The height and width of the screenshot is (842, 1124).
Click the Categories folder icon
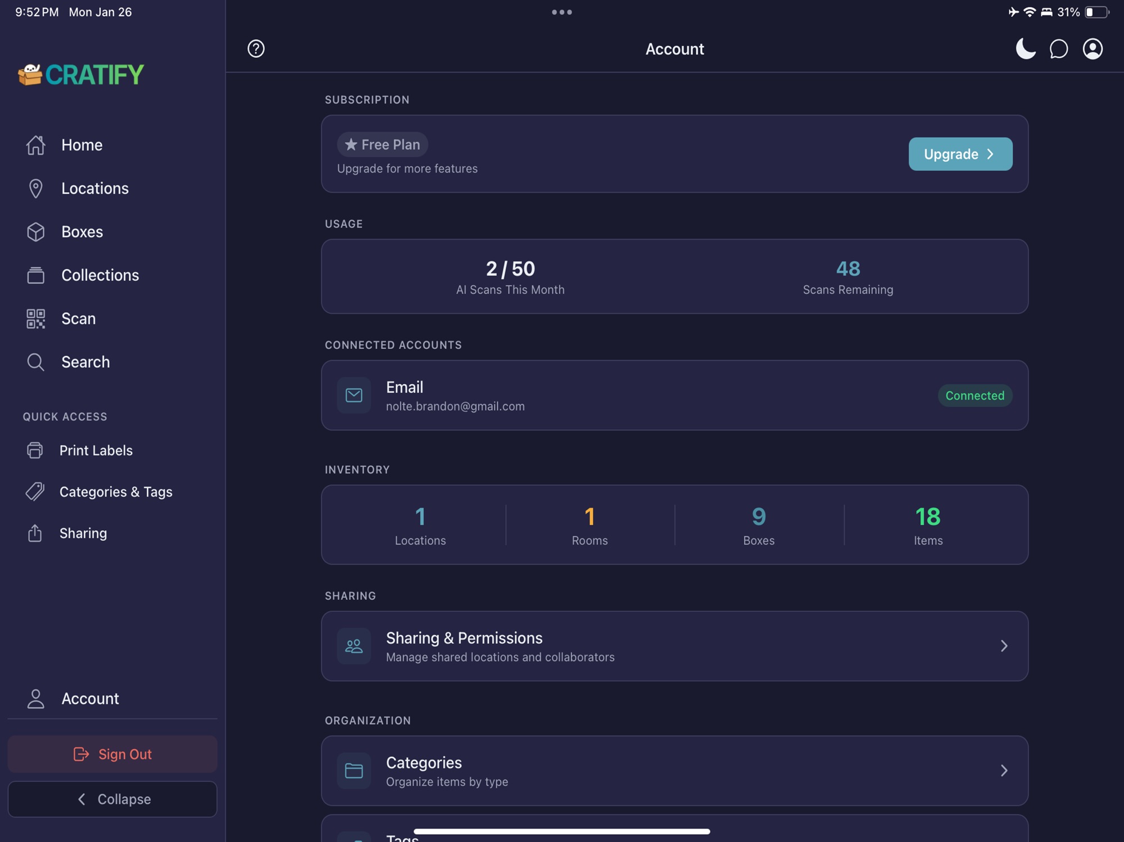coord(353,771)
